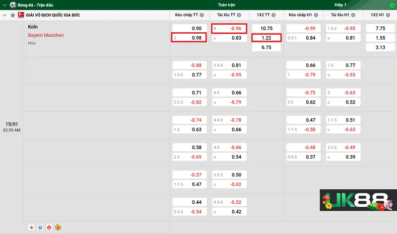Click the blue database statistics icon
The width and height of the screenshot is (397, 234).
click(x=40, y=227)
